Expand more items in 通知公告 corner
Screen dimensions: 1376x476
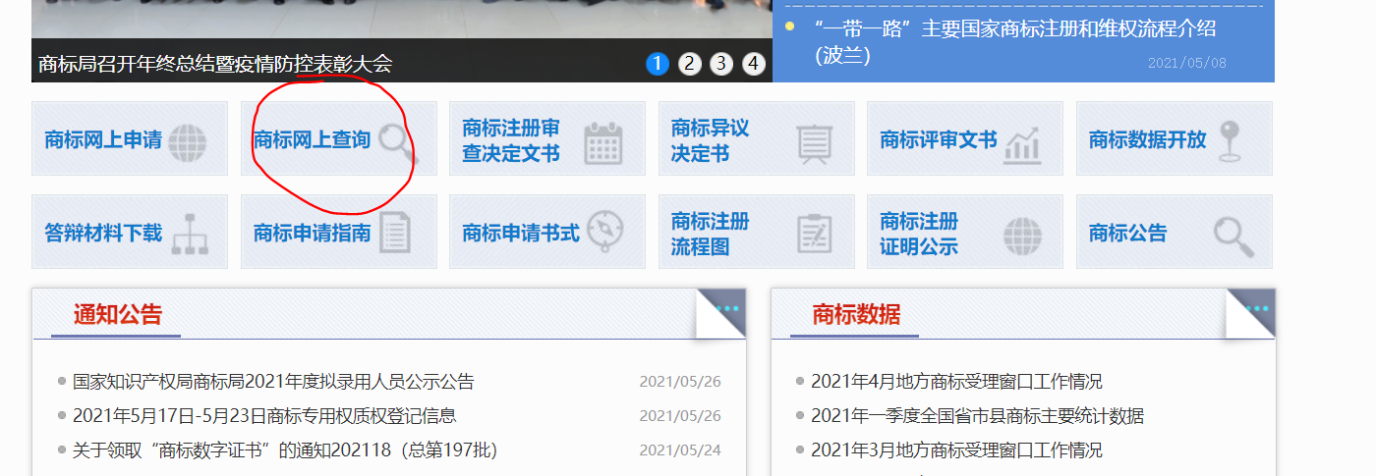727,308
